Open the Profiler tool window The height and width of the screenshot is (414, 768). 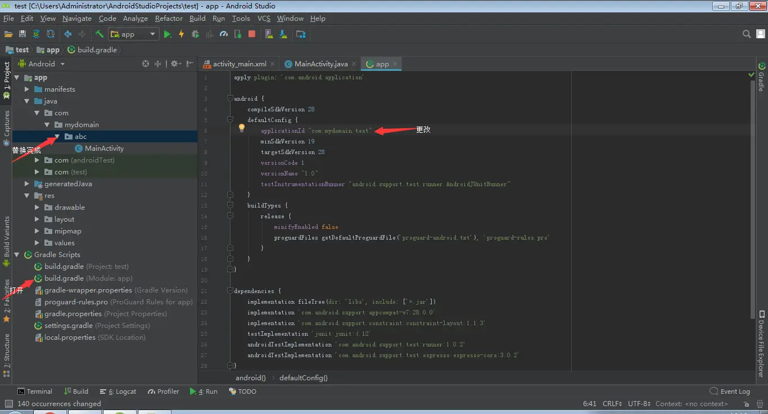(164, 391)
